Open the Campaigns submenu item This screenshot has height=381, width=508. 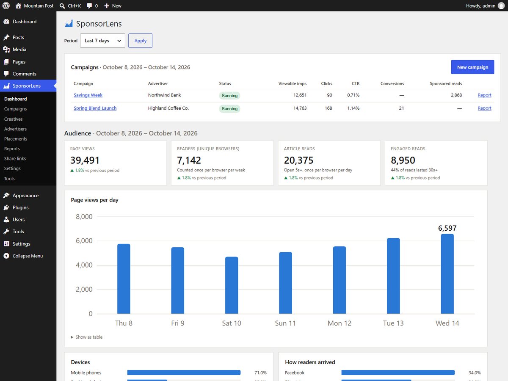coord(15,109)
